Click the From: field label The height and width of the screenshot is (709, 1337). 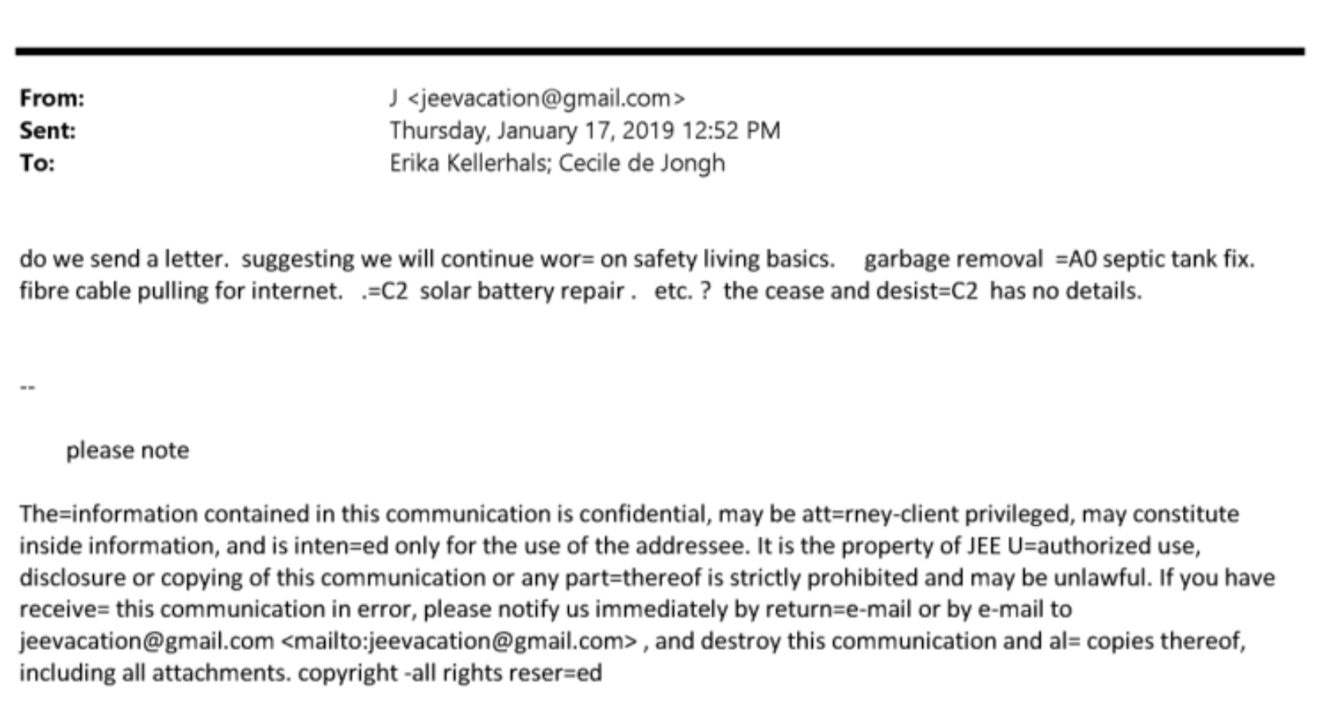coord(52,98)
